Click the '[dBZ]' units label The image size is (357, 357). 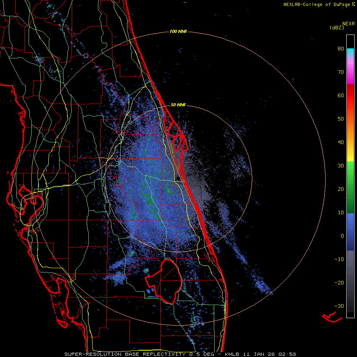point(337,27)
